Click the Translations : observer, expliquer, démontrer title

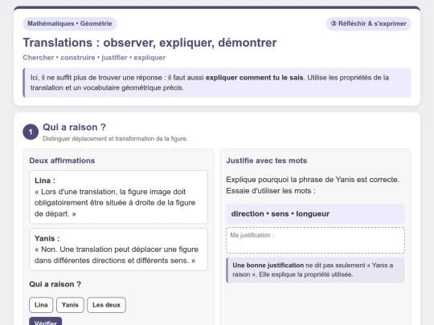click(149, 43)
